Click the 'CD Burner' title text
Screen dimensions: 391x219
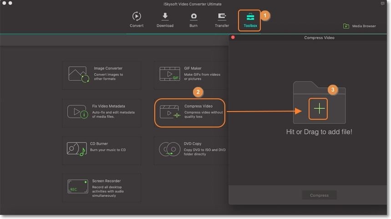coord(99,144)
